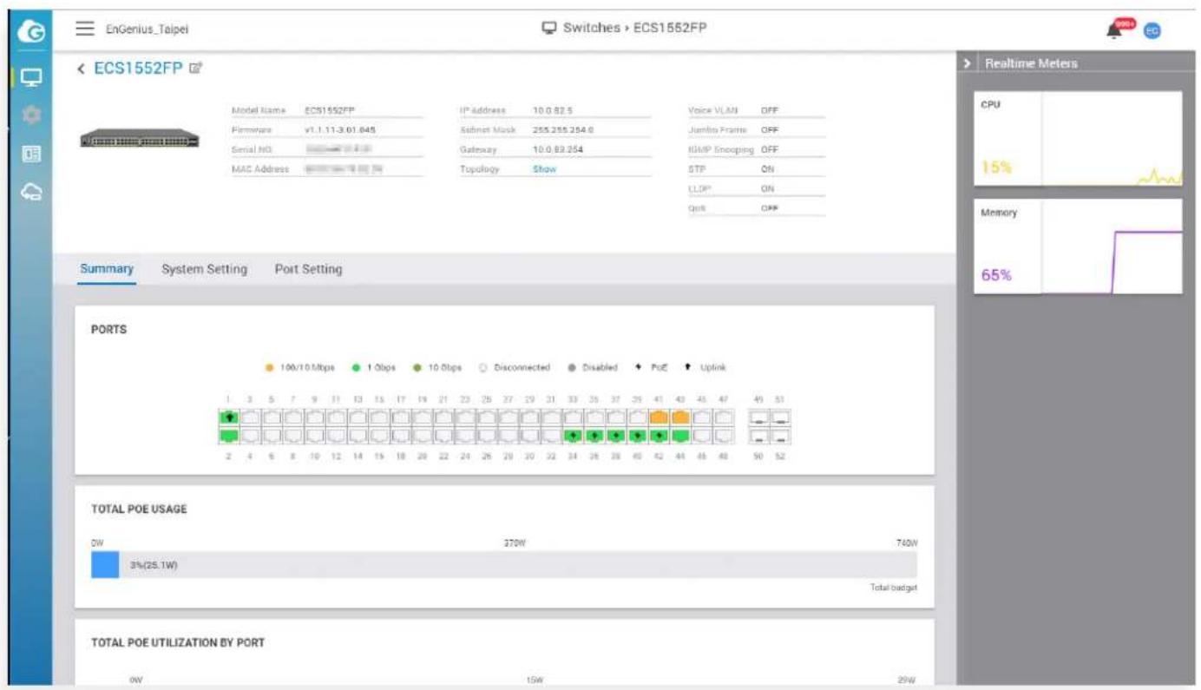1201x690 pixels.
Task: Click the Memory 65% meter card
Action: pyautogui.click(x=1078, y=246)
